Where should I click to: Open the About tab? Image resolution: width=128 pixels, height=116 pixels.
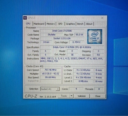[x=89, y=24]
